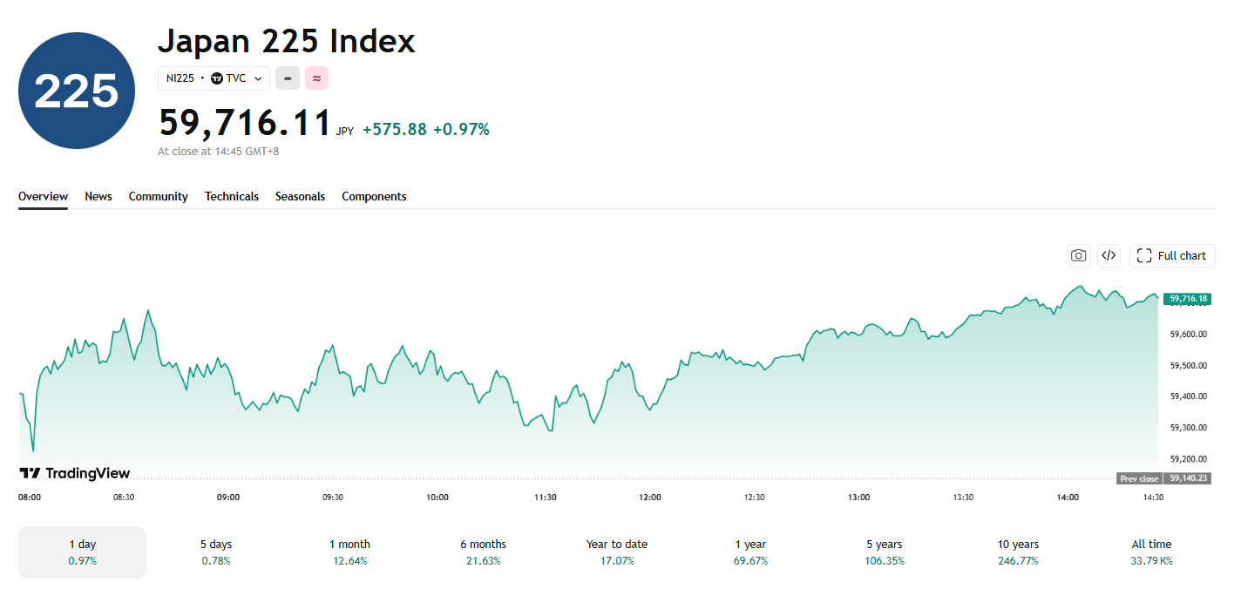1234x589 pixels.
Task: View the Components tab
Action: (x=374, y=197)
